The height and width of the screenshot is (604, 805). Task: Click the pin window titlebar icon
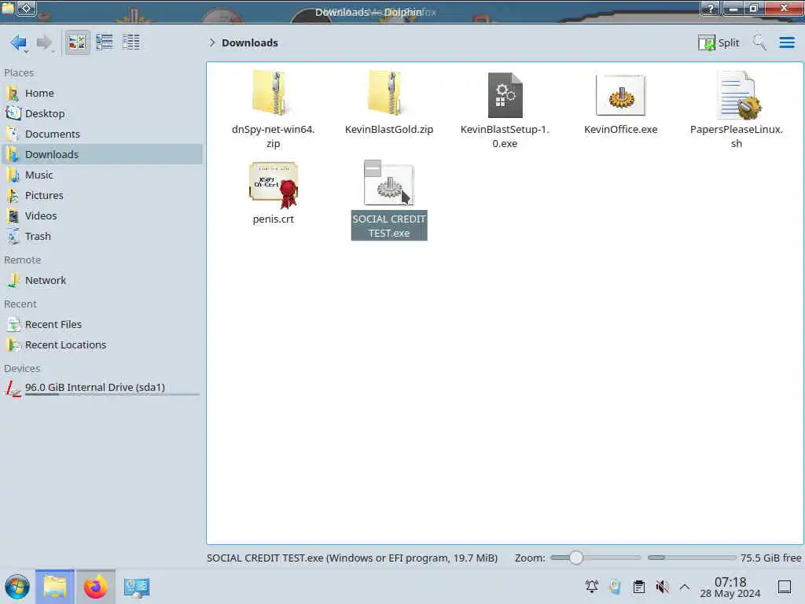tap(27, 8)
